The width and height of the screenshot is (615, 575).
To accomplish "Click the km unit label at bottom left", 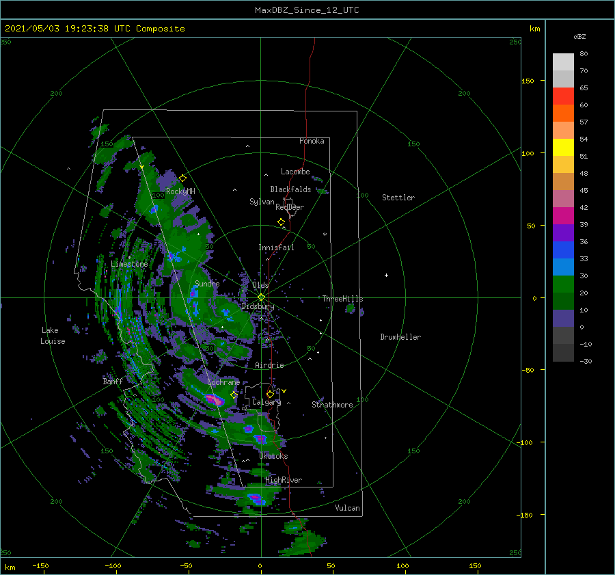I will [10, 567].
